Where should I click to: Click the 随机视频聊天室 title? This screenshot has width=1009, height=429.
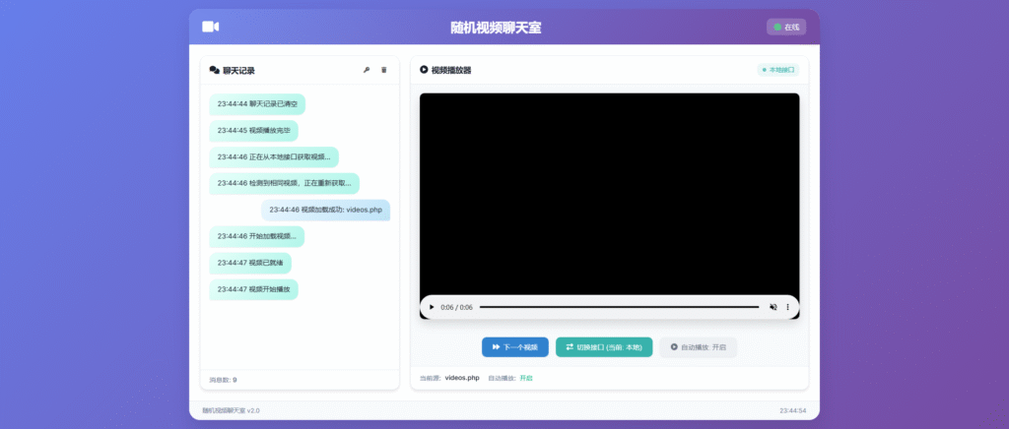pyautogui.click(x=496, y=28)
